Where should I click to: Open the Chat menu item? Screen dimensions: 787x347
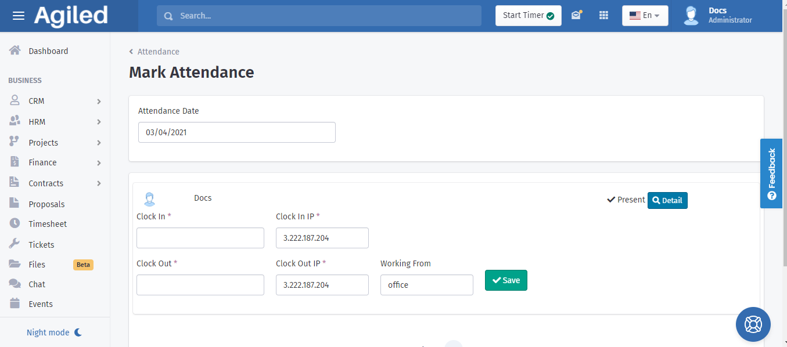[x=37, y=284]
